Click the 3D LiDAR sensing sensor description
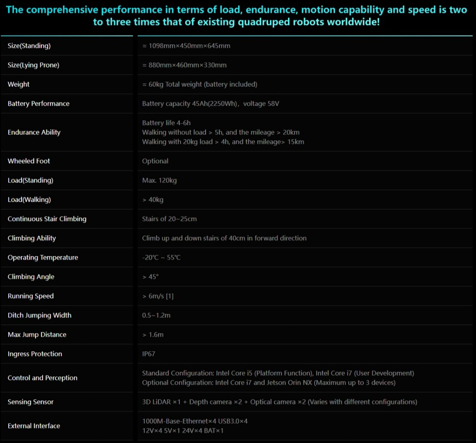This screenshot has width=476, height=443. tap(279, 402)
